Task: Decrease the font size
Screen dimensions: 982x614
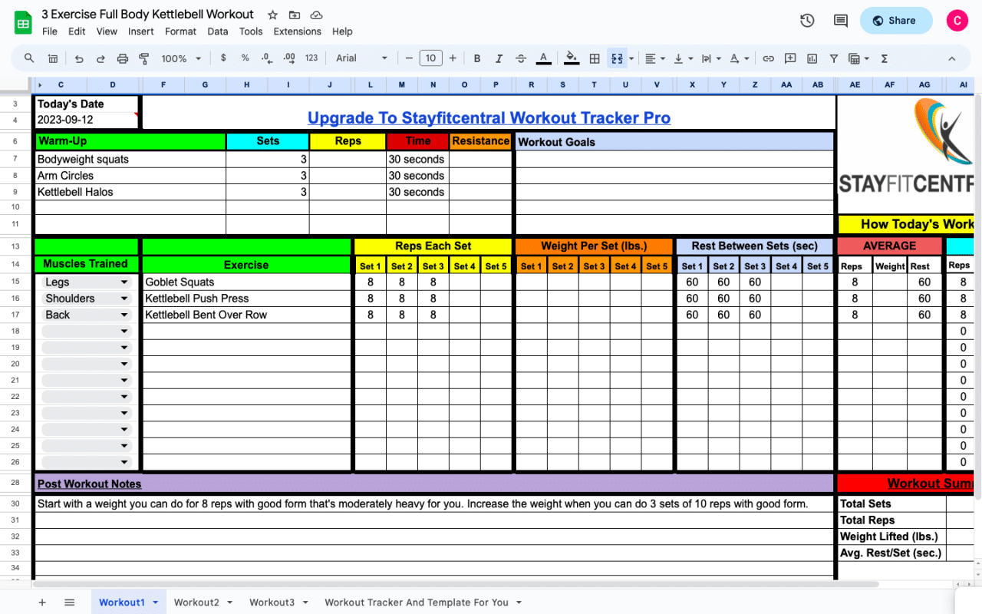Action: (x=409, y=58)
